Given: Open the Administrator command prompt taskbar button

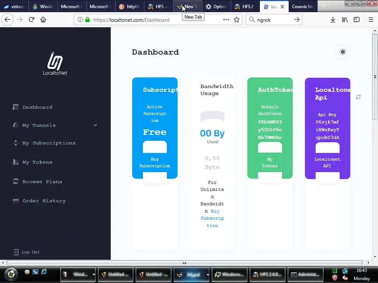Looking at the screenshot, I should tap(305, 275).
